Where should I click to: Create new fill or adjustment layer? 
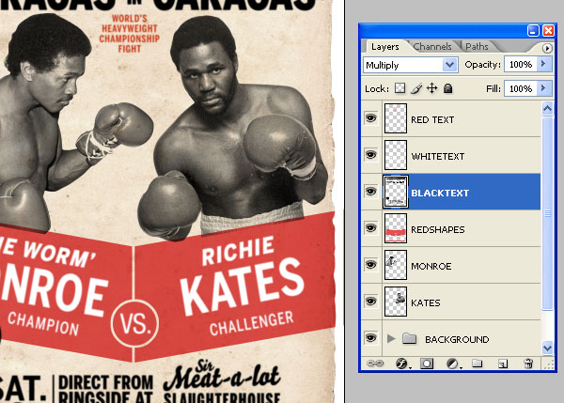pyautogui.click(x=452, y=363)
